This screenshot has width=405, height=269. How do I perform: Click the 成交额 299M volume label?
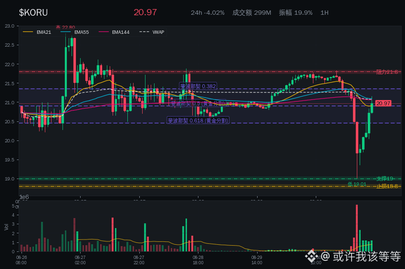point(252,13)
